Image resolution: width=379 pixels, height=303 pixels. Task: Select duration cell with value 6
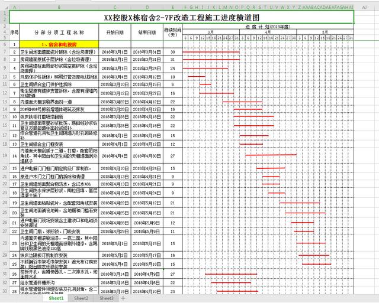point(173,84)
